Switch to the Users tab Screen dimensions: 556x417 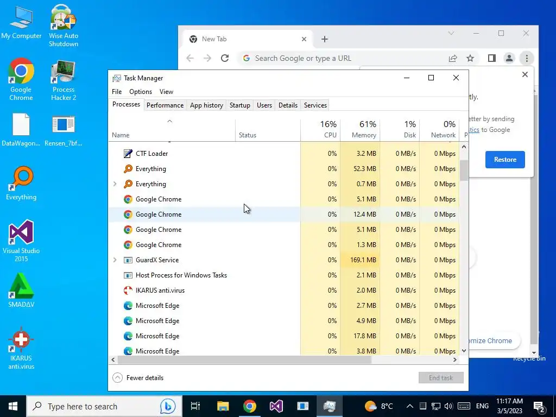click(264, 105)
